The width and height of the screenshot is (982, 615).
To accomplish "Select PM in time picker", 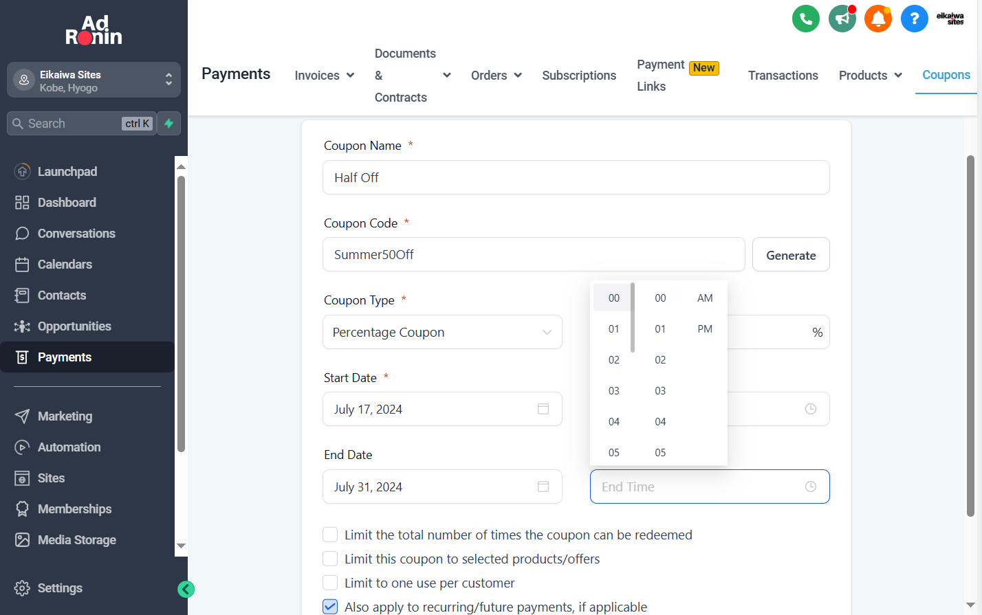I will tap(705, 329).
